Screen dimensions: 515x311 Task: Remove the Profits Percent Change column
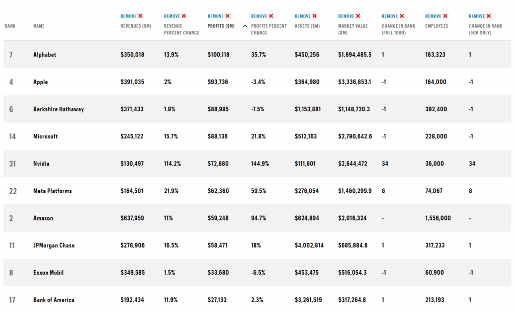coord(262,16)
